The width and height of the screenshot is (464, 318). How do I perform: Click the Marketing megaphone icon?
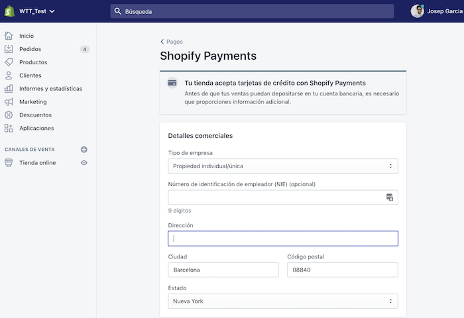coord(9,102)
